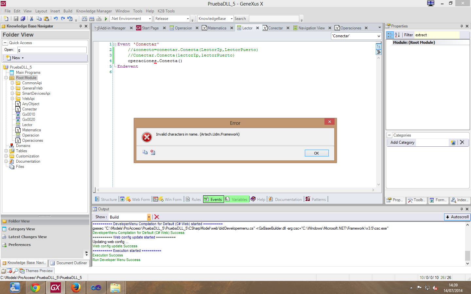Click OK in the Error dialog
Viewport: 471px width, 294px height.
317,153
